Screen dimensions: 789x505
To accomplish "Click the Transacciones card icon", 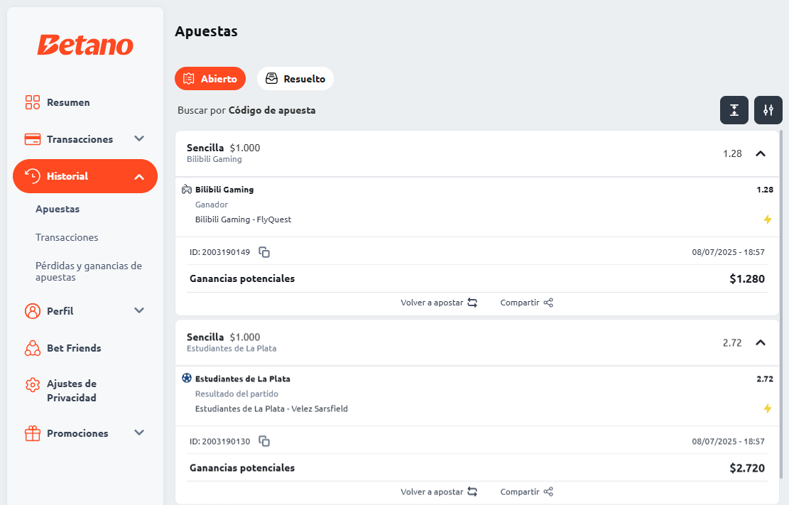I will tap(33, 139).
